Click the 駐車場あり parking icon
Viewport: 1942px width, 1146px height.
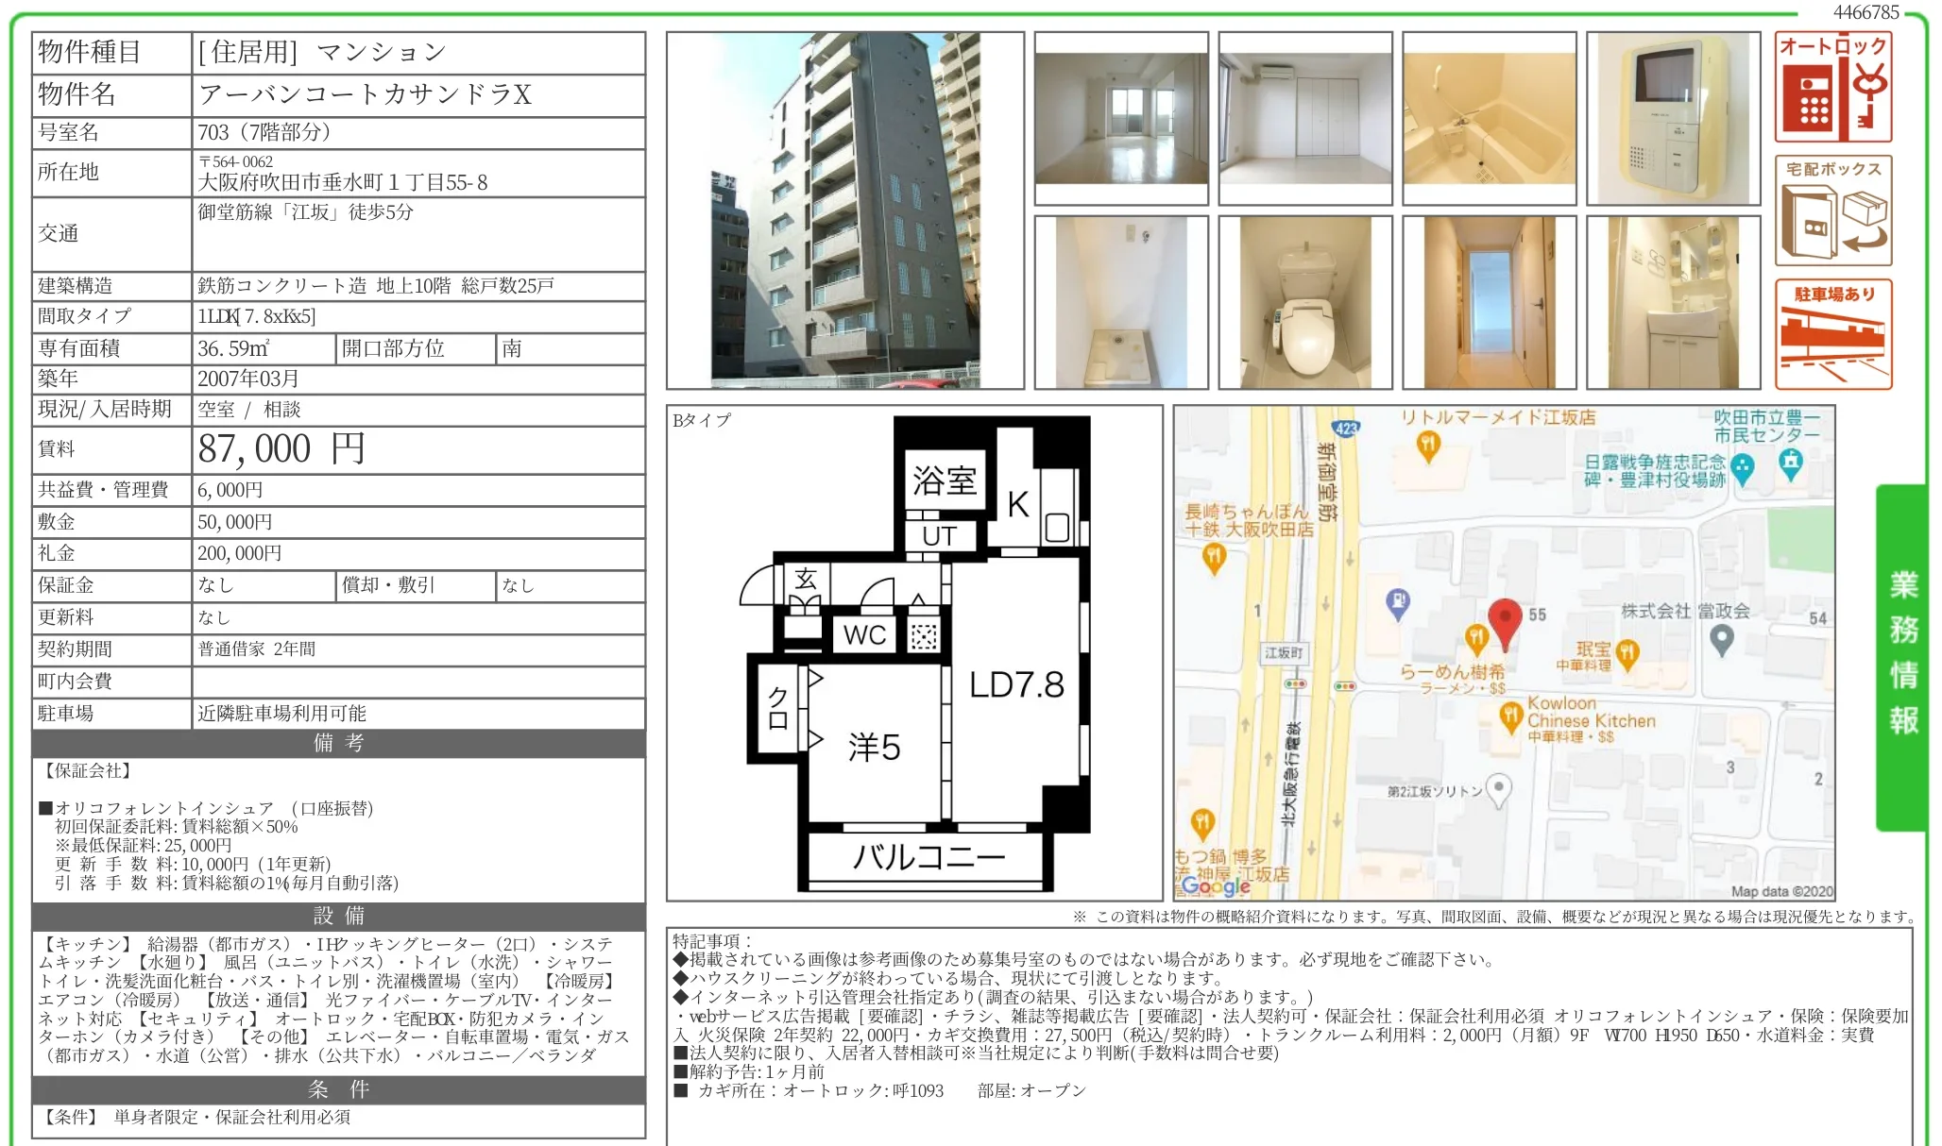(1832, 334)
